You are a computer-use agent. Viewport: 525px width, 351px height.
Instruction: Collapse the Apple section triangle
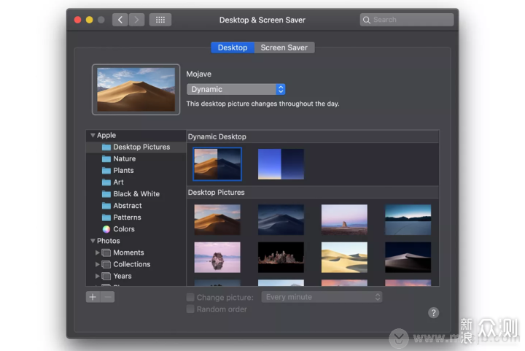[93, 135]
